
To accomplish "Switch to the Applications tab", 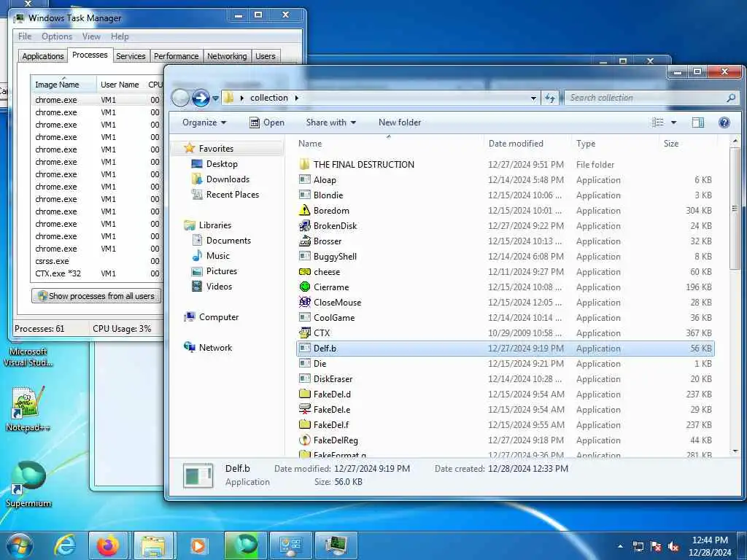I will pyautogui.click(x=43, y=55).
